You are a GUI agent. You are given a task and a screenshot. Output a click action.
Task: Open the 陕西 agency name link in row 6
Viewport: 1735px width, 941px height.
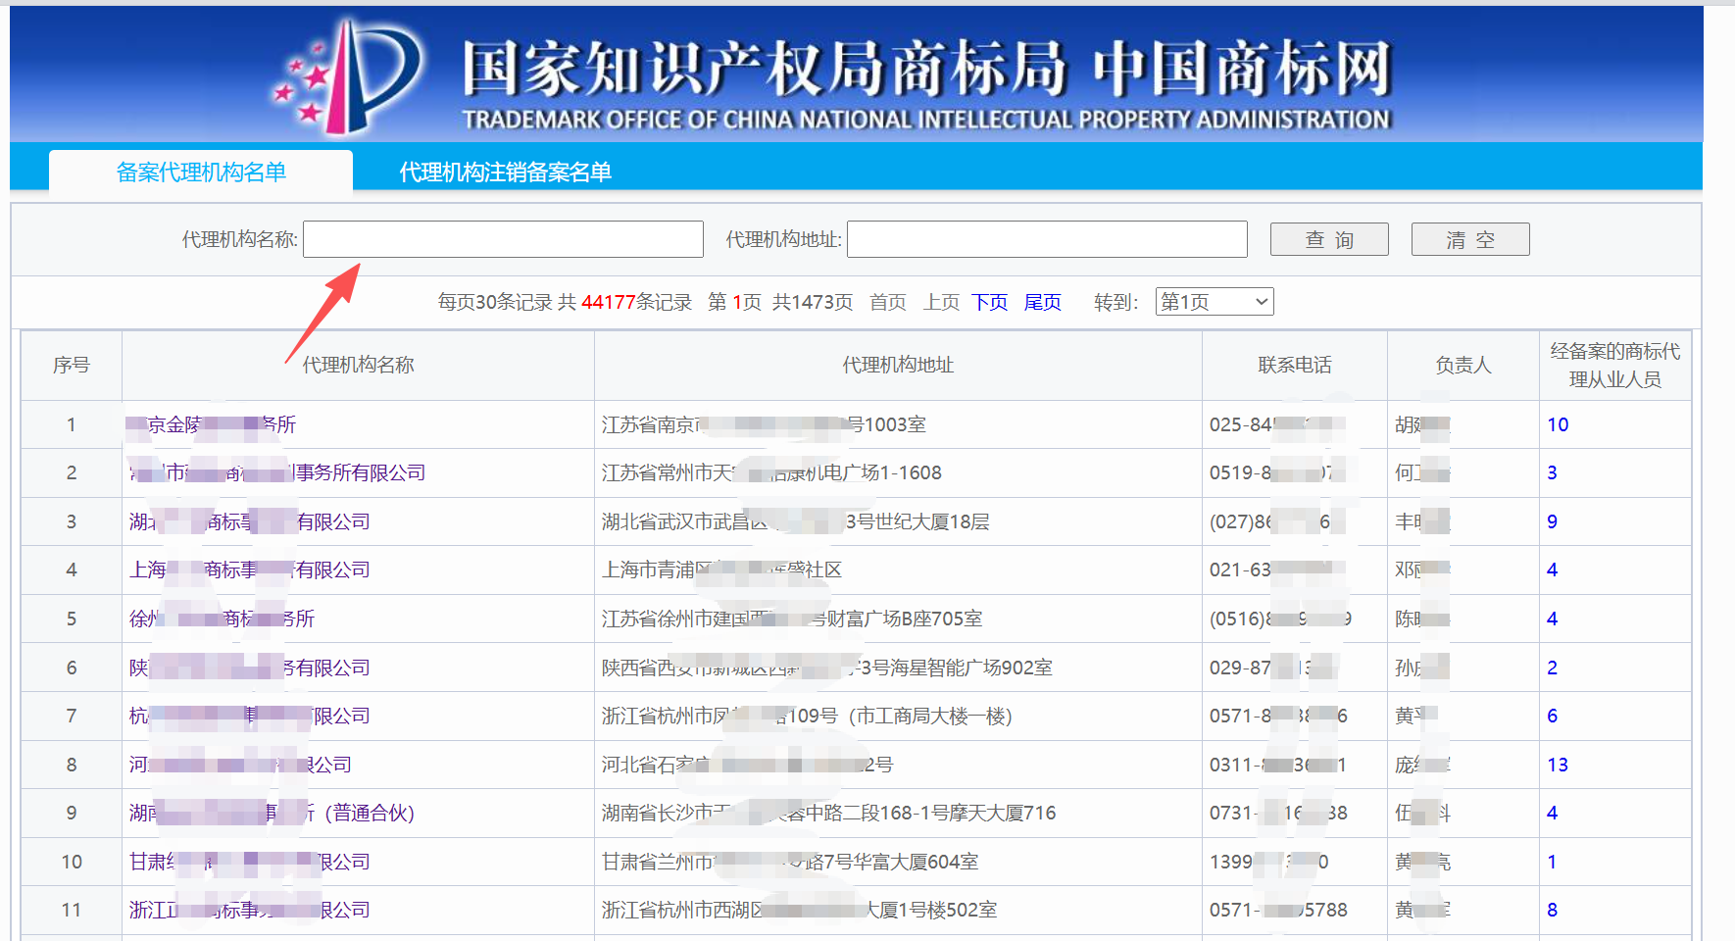(250, 668)
